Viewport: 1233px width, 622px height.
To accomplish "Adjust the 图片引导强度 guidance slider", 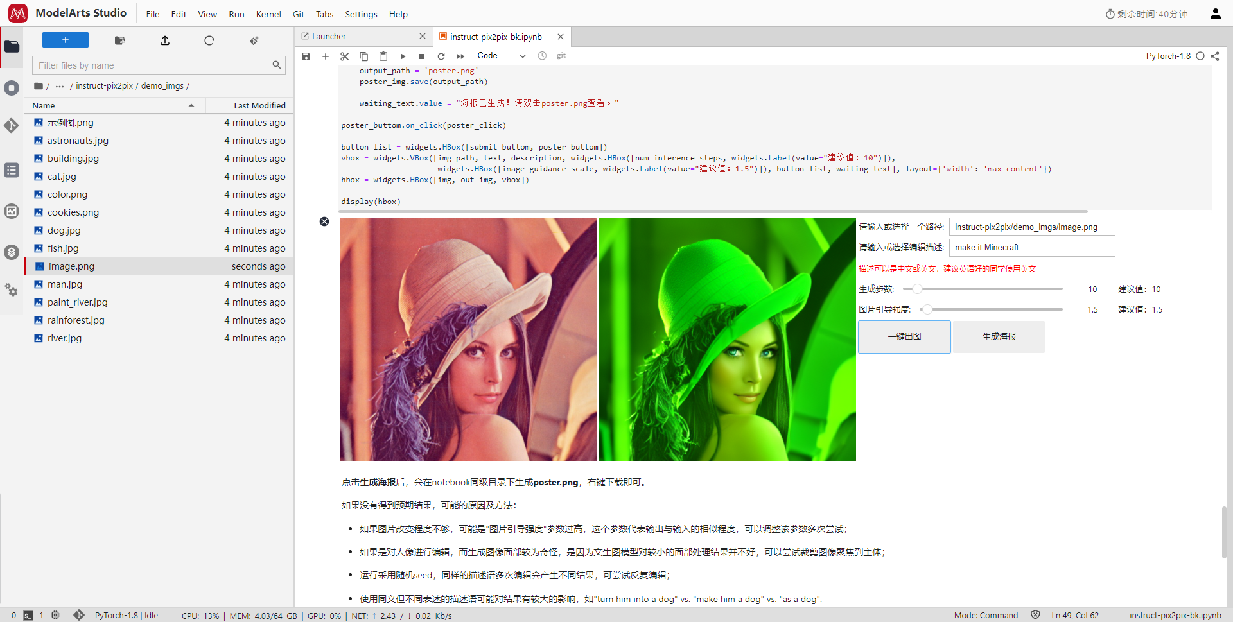I will pyautogui.click(x=992, y=309).
